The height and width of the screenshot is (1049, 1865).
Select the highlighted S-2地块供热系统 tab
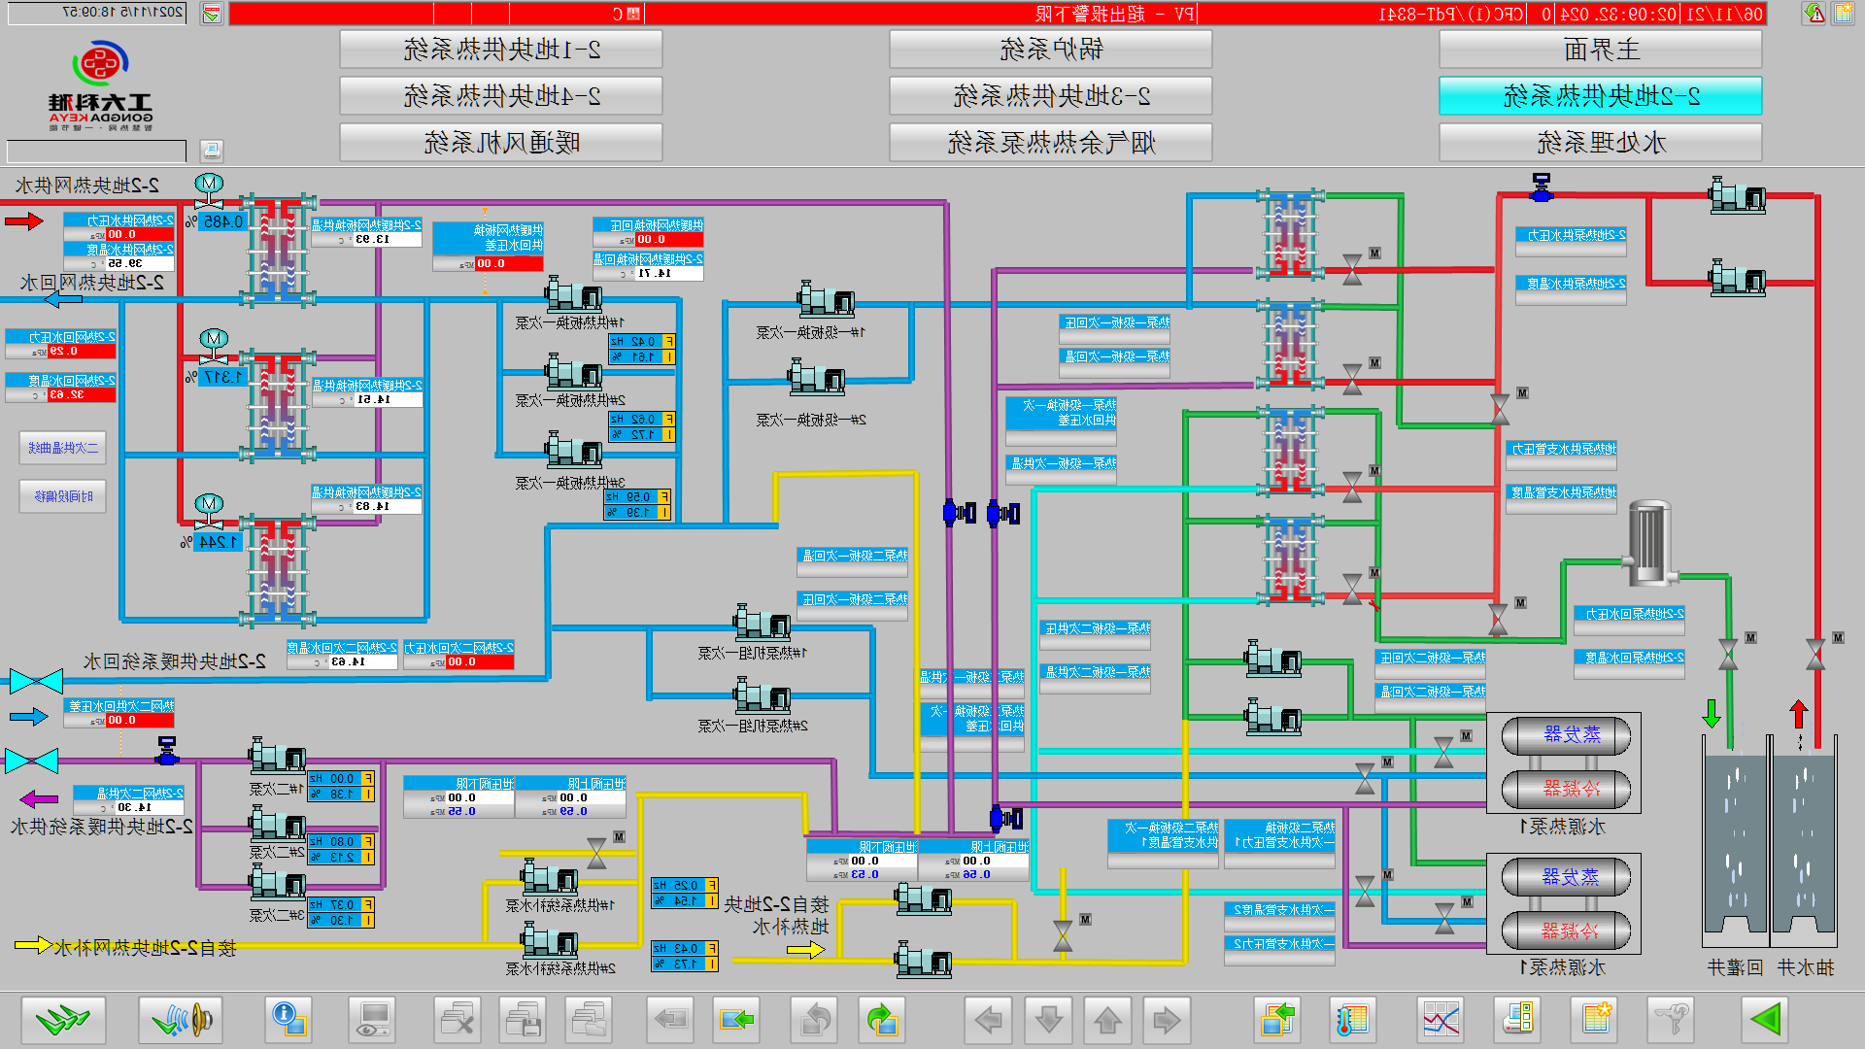click(1600, 96)
